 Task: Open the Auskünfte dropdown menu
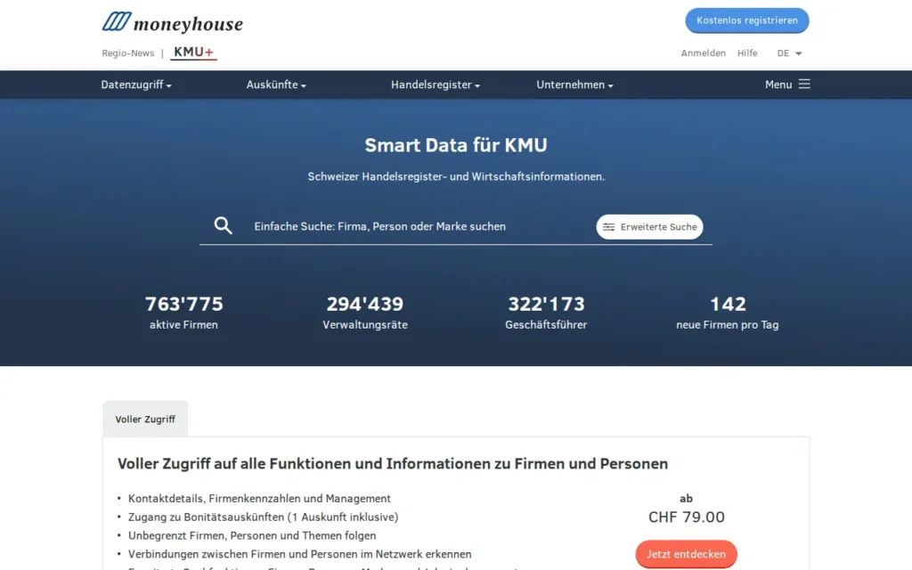click(x=276, y=85)
